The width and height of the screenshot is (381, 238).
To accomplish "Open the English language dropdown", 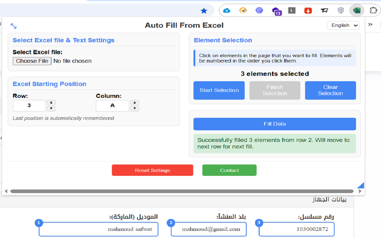I will pos(343,25).
